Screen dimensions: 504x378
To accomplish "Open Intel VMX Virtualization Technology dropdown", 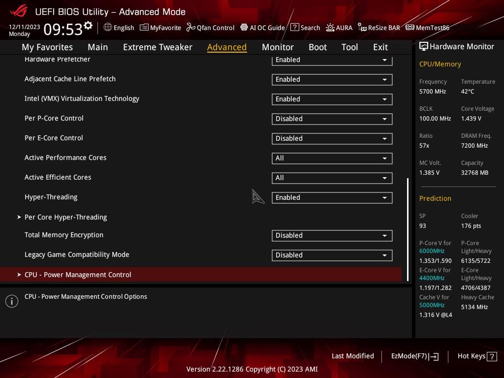I will tap(332, 99).
